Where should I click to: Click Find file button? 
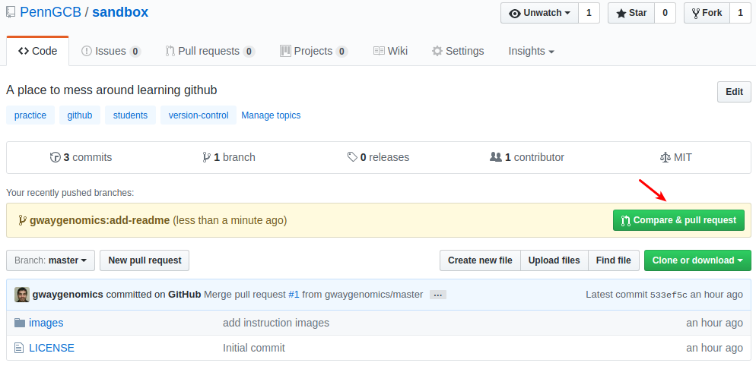[613, 260]
